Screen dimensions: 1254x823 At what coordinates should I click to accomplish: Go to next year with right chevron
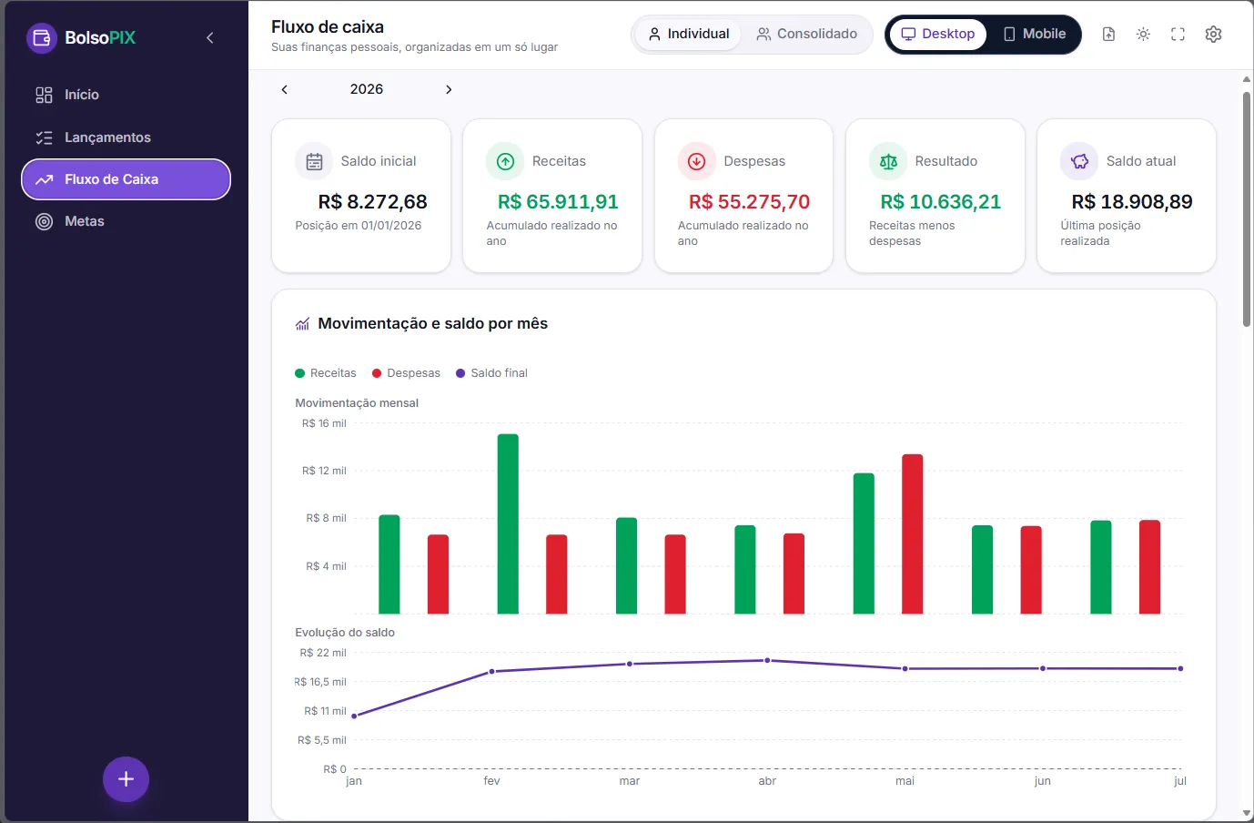click(x=449, y=89)
